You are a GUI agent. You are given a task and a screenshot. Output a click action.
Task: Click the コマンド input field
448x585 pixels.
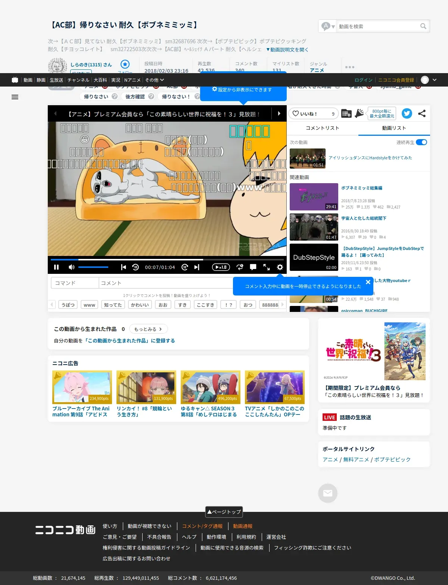pos(75,283)
